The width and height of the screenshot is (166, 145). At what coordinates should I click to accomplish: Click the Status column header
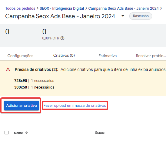click(100, 133)
